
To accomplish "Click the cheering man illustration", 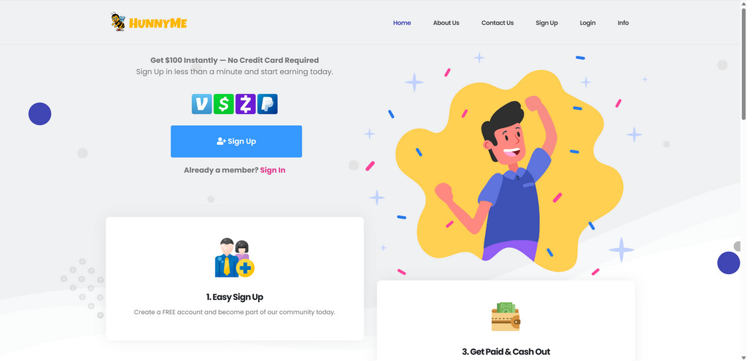I will click(509, 172).
